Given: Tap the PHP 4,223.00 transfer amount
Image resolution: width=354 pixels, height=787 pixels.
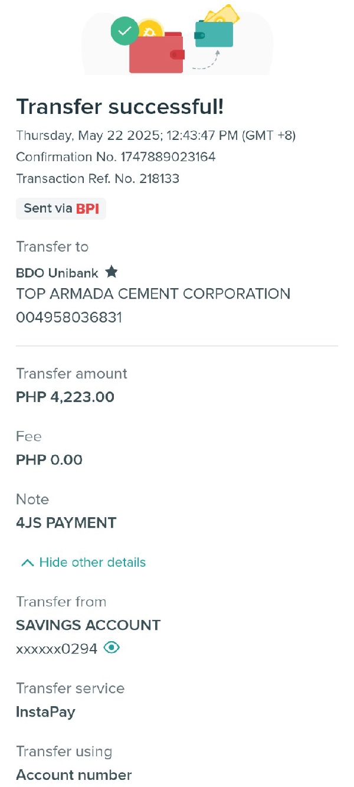Looking at the screenshot, I should pyautogui.click(x=65, y=397).
